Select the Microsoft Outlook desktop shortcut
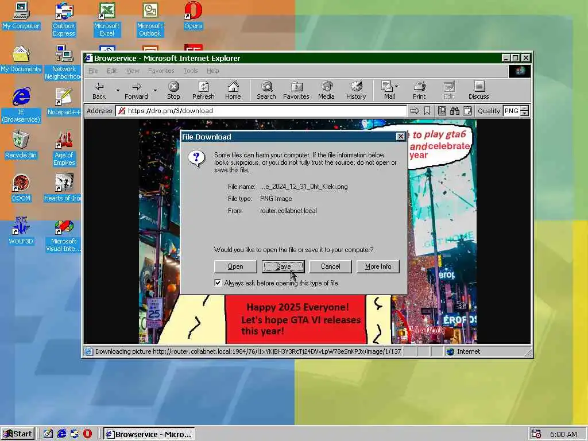The width and height of the screenshot is (588, 441). coord(150,20)
